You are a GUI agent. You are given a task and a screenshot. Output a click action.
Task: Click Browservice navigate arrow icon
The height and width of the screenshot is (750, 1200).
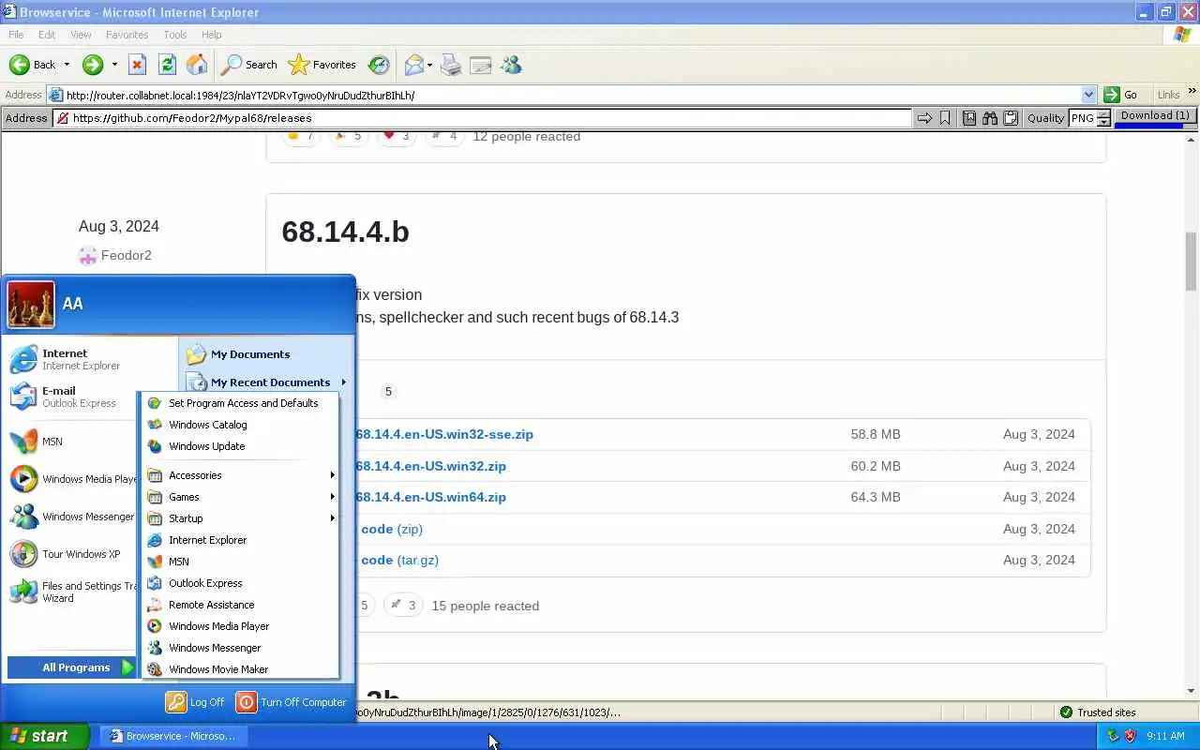pos(924,118)
